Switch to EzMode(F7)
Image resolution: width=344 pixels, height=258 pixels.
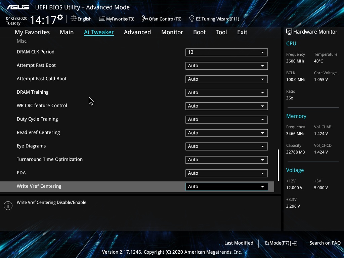(x=281, y=243)
